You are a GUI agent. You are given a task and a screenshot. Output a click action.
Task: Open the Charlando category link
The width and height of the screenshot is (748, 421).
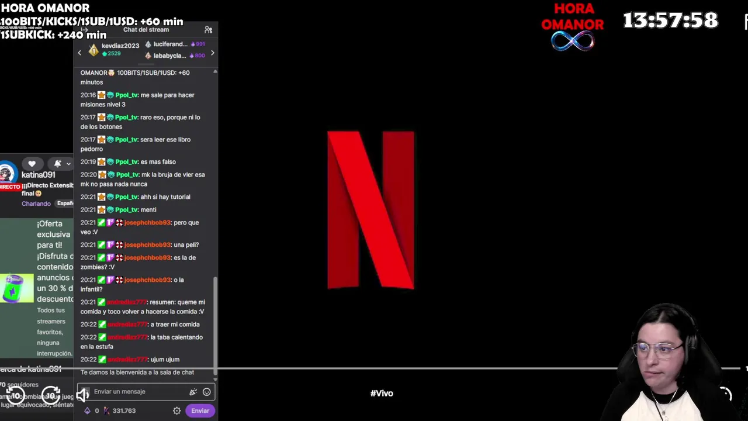[x=36, y=203]
